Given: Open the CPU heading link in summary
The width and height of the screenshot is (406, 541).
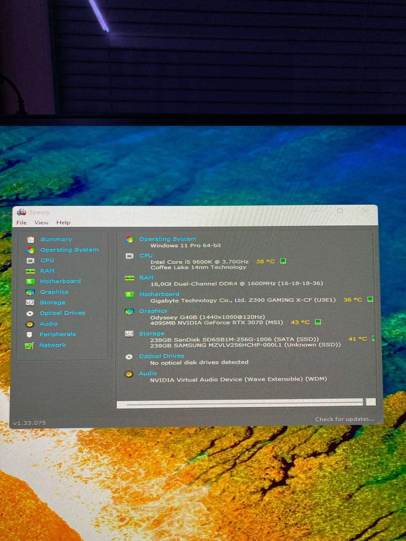Looking at the screenshot, I should coord(146,256).
